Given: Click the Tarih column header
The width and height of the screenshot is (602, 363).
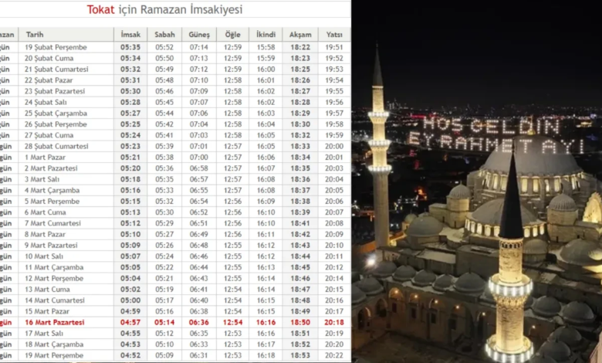Looking at the screenshot, I should click(35, 35).
